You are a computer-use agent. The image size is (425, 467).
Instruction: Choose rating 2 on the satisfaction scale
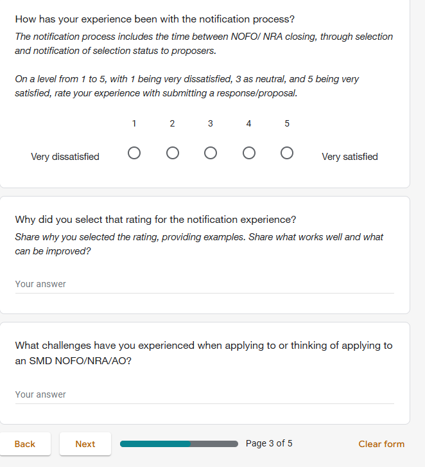click(172, 154)
